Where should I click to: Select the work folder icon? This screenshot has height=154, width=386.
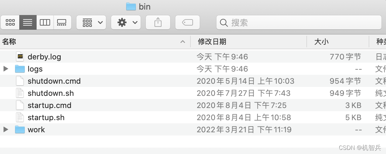coord(20,130)
